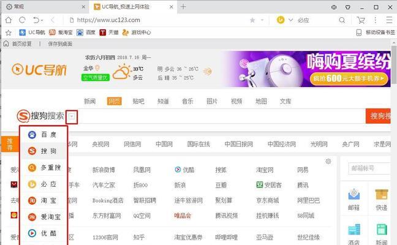Click the Bing search engine icon
397x245 pixels.
pos(281,20)
